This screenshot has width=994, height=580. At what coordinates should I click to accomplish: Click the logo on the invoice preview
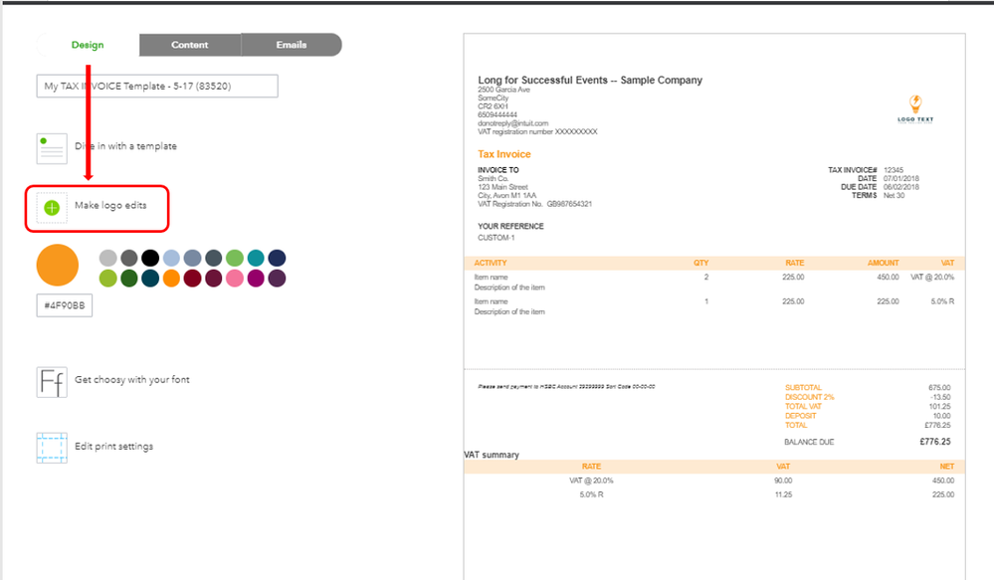tap(915, 108)
